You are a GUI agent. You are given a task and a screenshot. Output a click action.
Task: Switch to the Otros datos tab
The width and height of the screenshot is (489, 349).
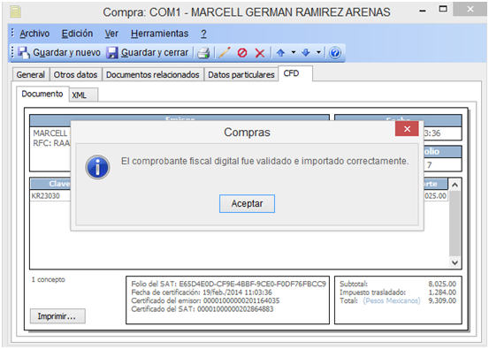tap(75, 75)
